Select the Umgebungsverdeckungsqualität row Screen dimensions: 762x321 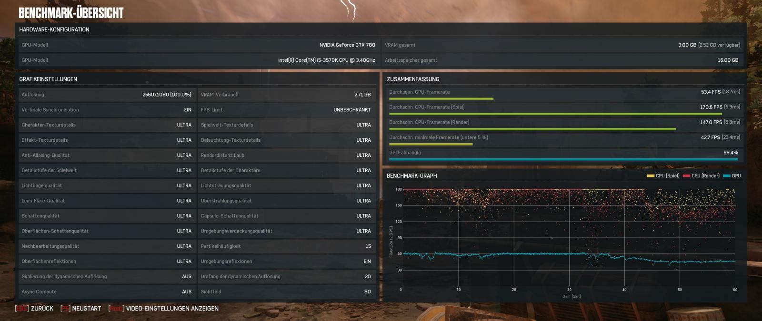point(286,232)
